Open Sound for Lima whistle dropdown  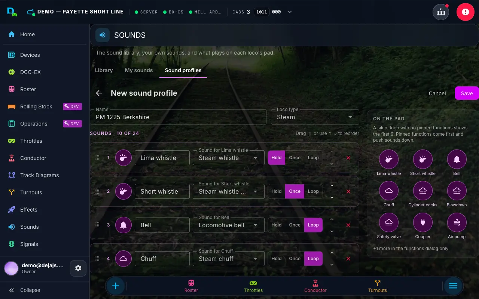[229, 158]
